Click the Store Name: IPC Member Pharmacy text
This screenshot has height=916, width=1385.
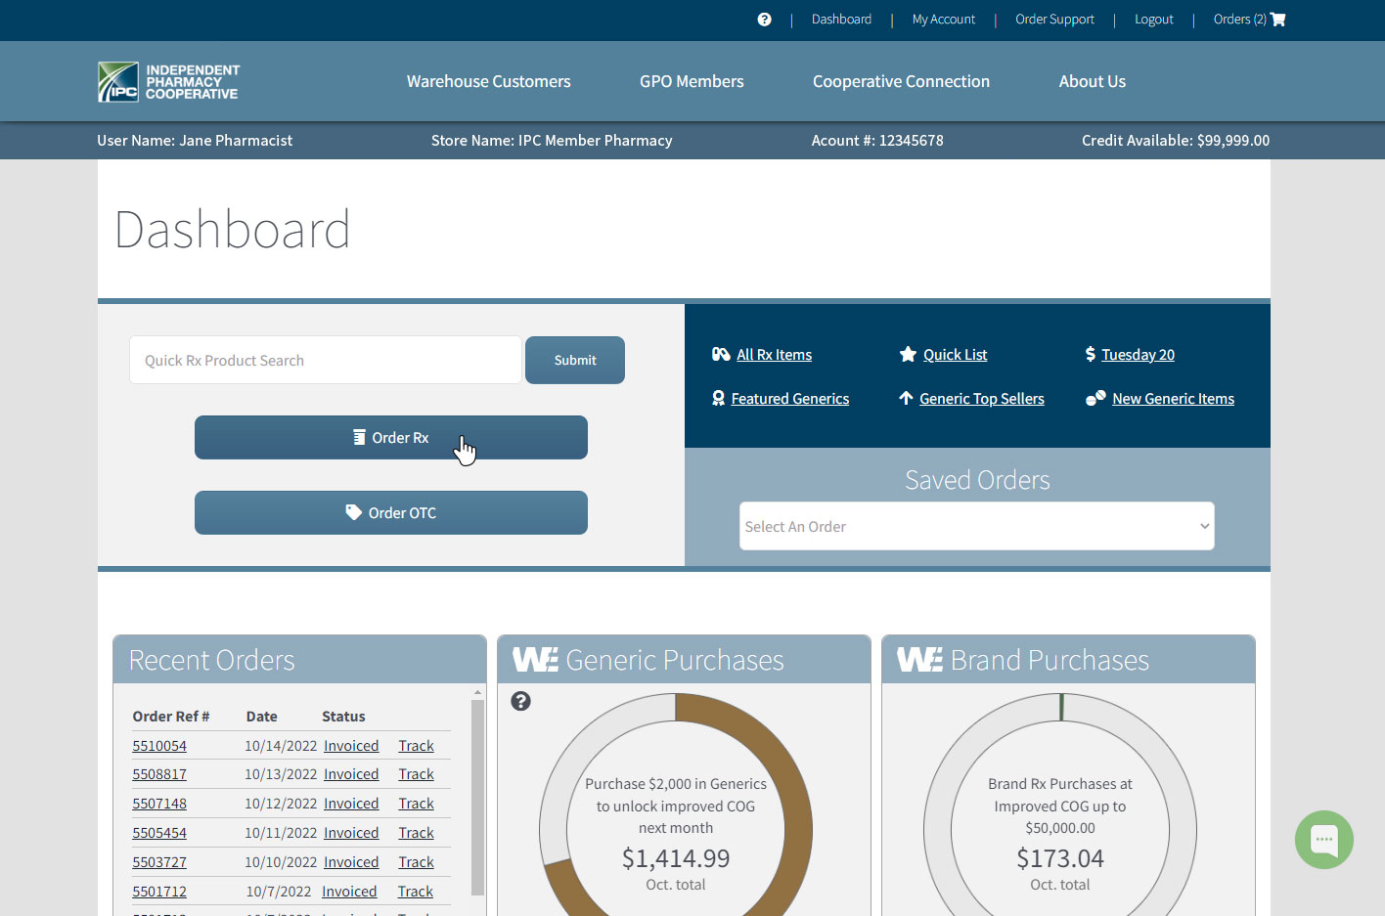pos(552,140)
